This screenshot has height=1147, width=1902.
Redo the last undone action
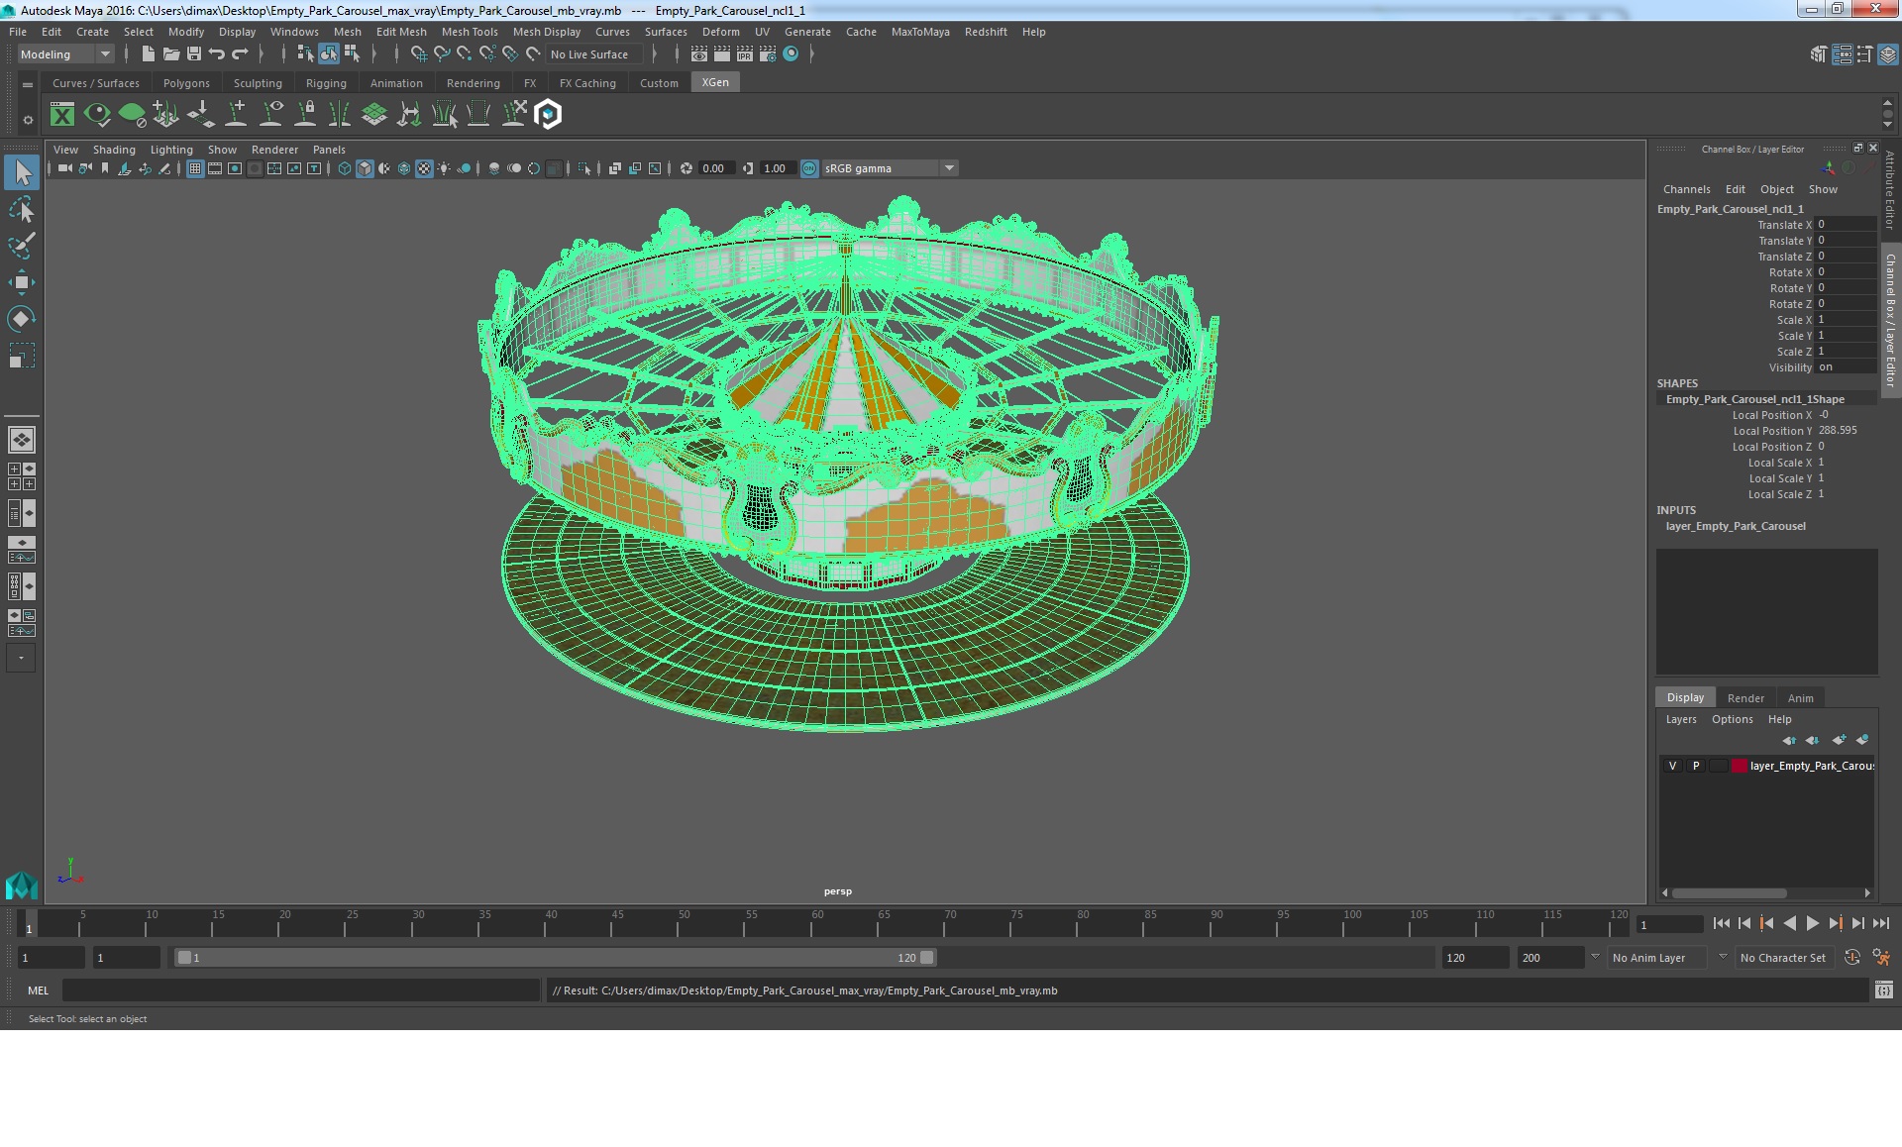240,54
